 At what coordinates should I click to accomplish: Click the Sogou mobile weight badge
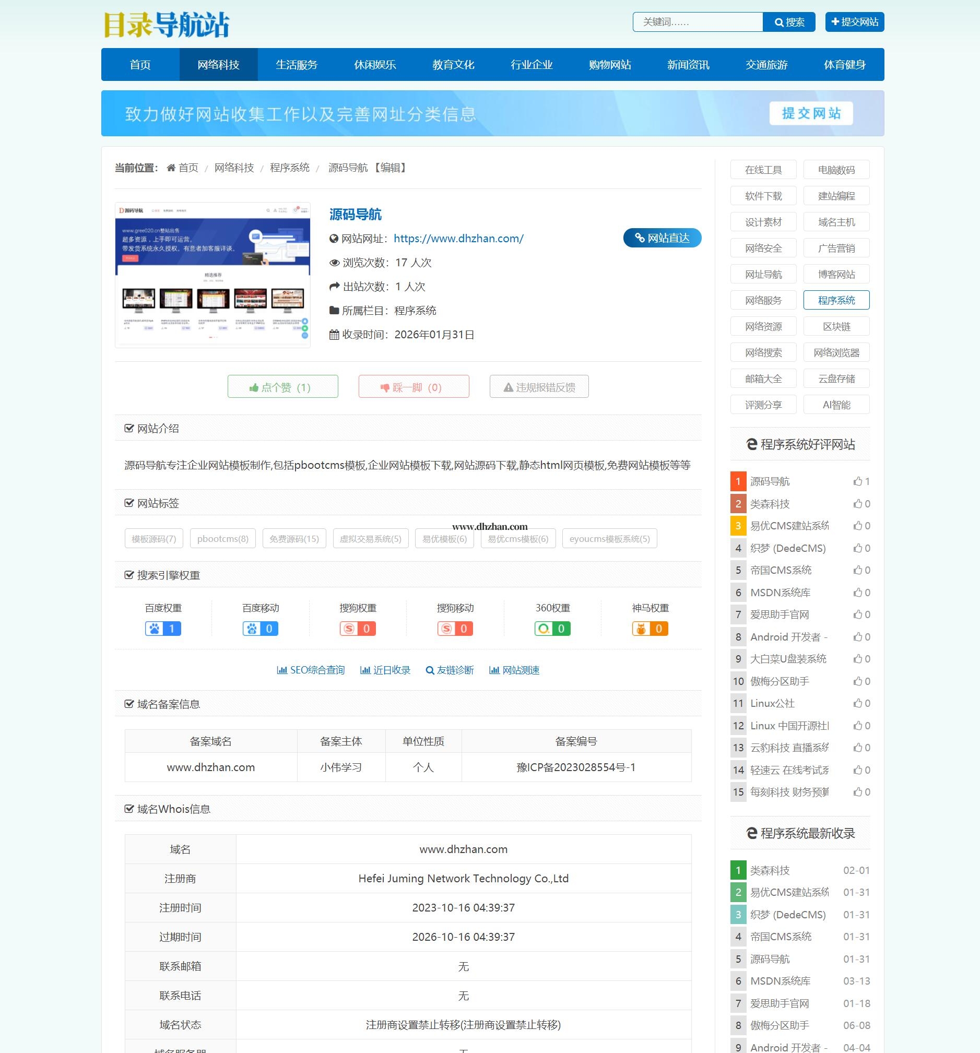tap(455, 629)
